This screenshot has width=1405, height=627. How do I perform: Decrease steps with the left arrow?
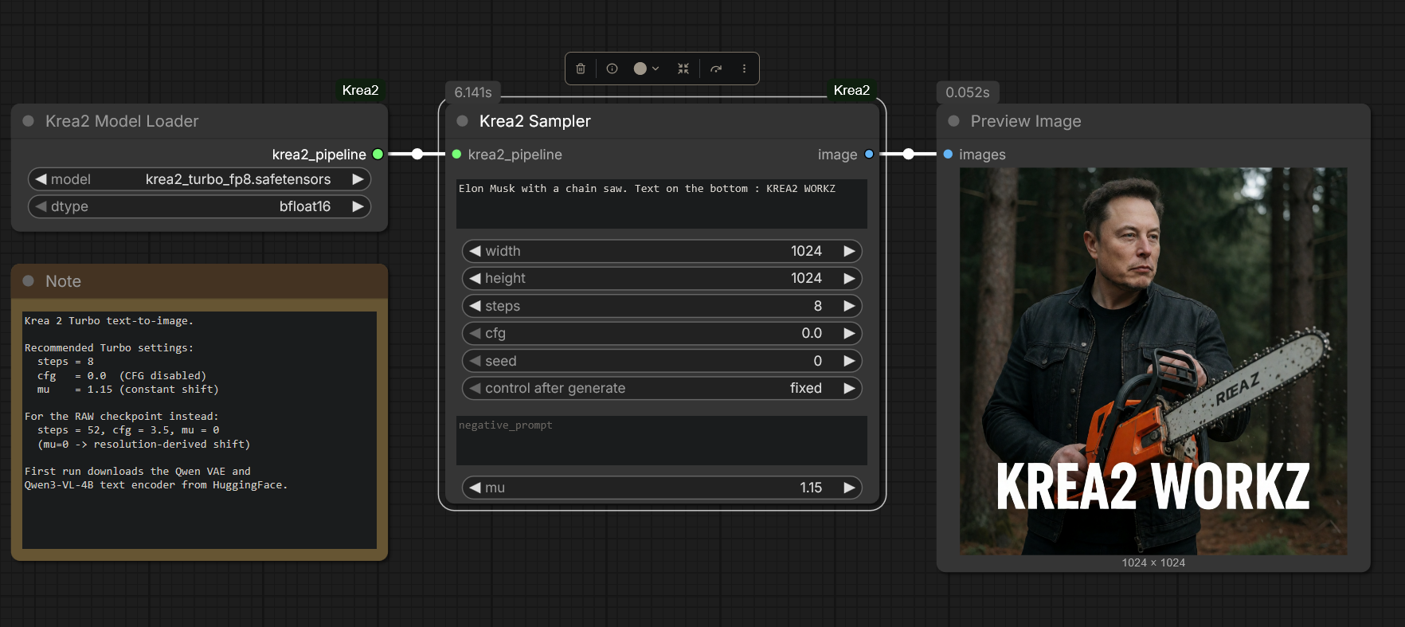(x=475, y=306)
